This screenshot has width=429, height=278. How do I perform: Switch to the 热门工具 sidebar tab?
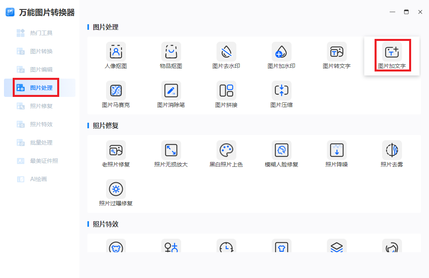[x=40, y=33]
